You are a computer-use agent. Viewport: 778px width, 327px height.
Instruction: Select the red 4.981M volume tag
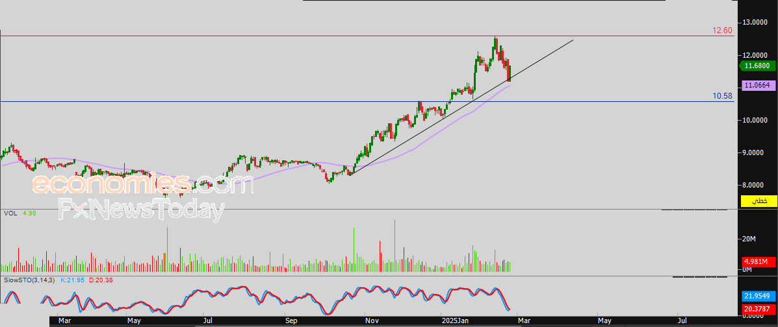[x=758, y=261]
